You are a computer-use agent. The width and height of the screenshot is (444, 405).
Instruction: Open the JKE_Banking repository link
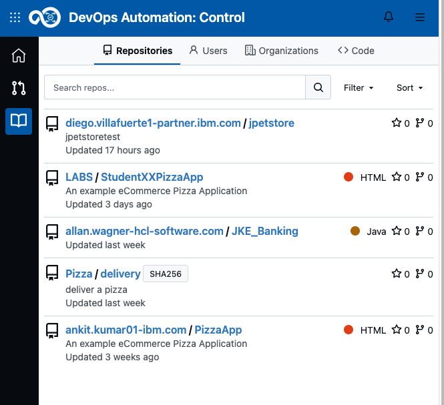[x=265, y=232]
